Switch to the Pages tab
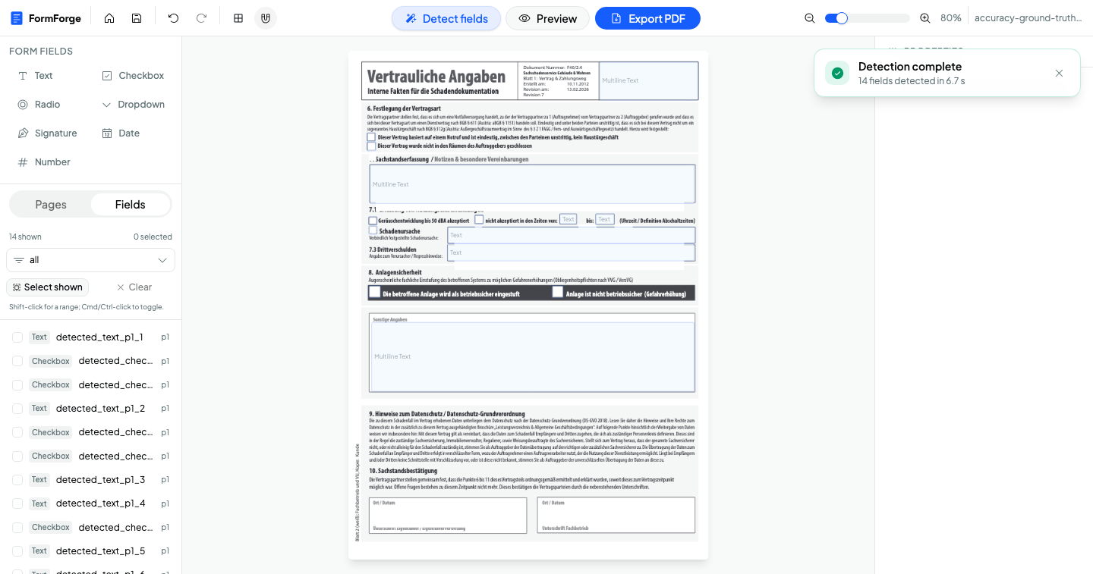Image resolution: width=1093 pixels, height=574 pixels. coord(51,205)
